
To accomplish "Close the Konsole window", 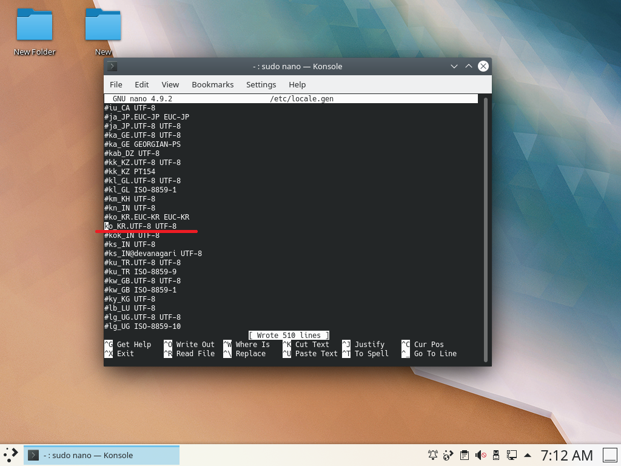I will coord(483,66).
